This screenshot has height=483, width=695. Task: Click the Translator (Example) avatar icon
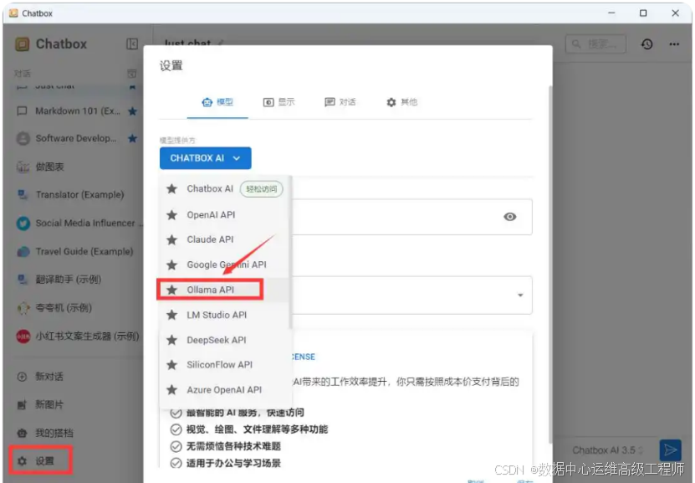(23, 195)
